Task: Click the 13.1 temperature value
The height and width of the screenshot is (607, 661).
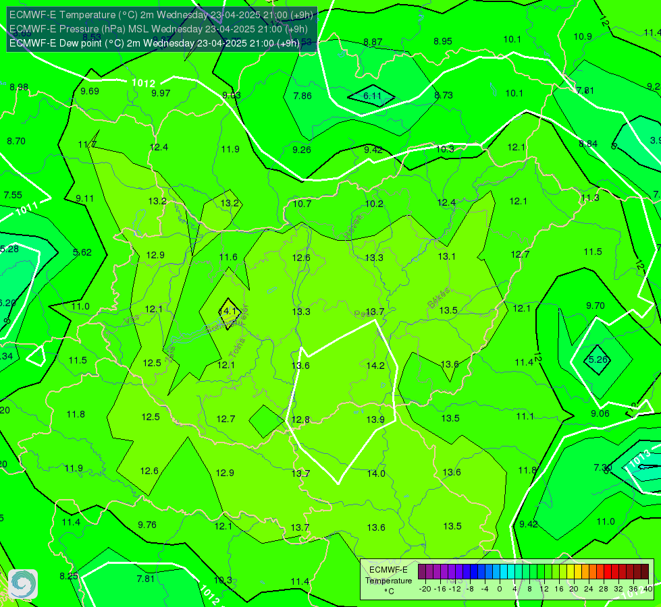Action: pos(446,256)
